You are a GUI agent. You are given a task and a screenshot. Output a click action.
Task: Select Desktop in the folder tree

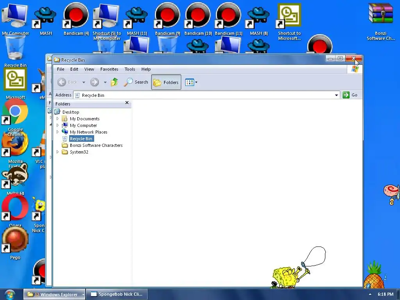pyautogui.click(x=71, y=112)
